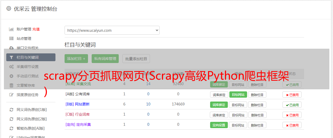
Task: Open the [A版] 公有词库 column
Action: tap(78, 94)
